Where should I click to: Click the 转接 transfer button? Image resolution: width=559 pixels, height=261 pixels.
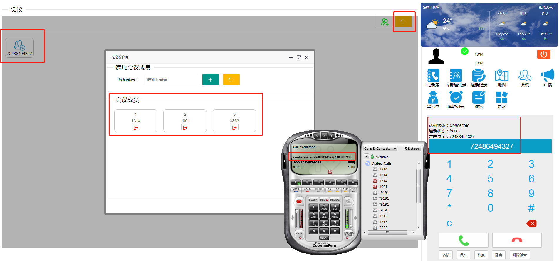coord(446,255)
